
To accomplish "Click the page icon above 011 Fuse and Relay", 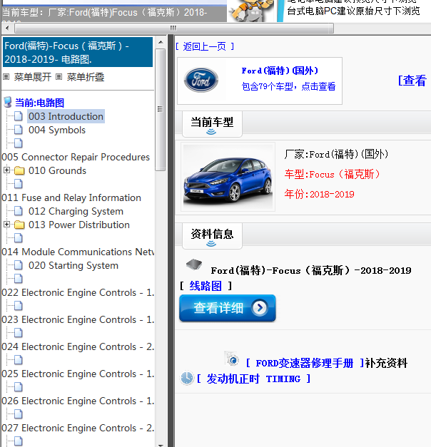I will pos(19,184).
